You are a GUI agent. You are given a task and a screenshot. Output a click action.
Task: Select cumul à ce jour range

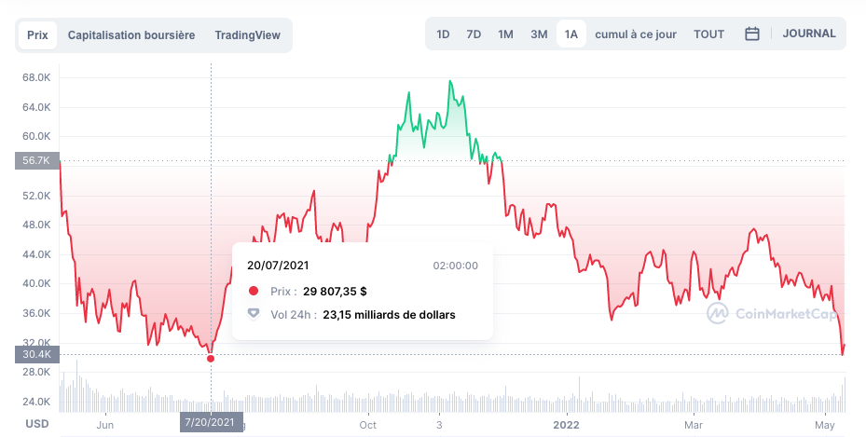[x=635, y=34]
